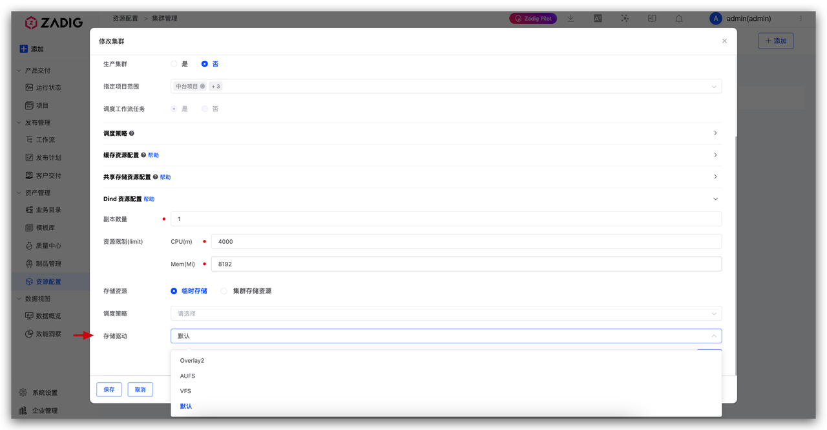827x430 pixels.
Task: Click 添加 button at top right
Action: (776, 41)
